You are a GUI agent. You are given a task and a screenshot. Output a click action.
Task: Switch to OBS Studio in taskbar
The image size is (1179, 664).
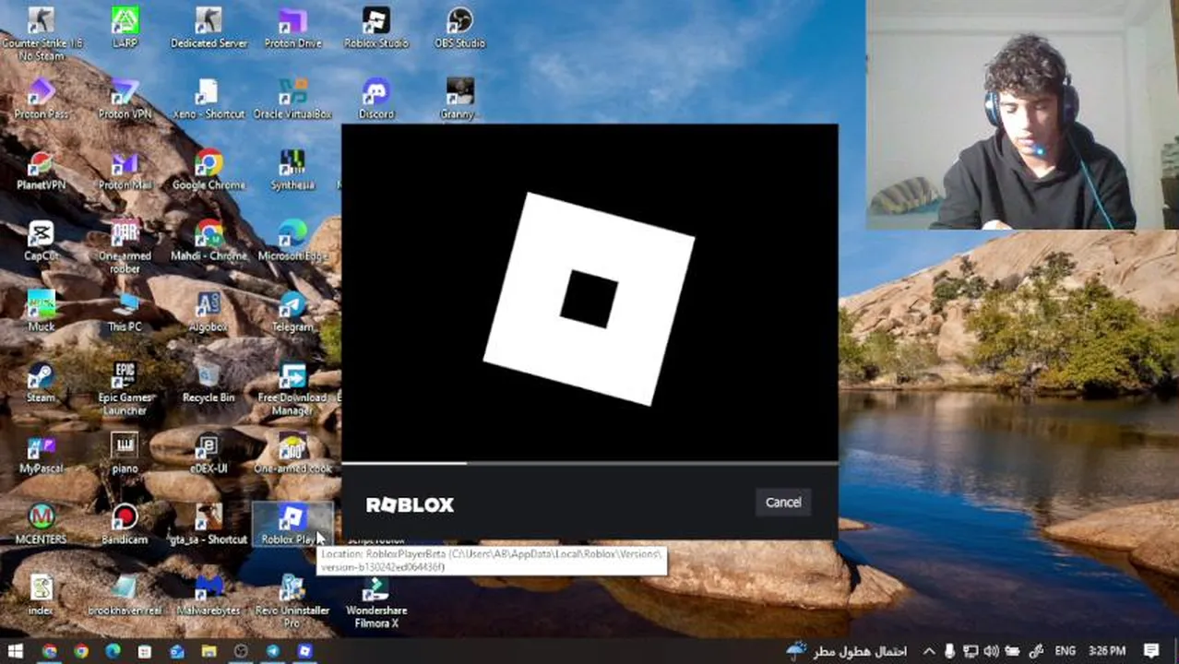pos(241,651)
